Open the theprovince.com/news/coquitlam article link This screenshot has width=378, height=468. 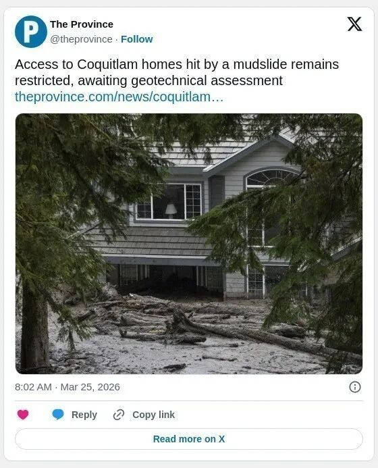click(119, 97)
